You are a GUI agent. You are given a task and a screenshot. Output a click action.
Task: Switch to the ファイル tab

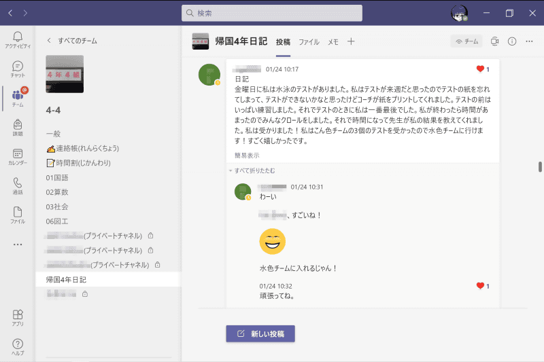pyautogui.click(x=309, y=42)
